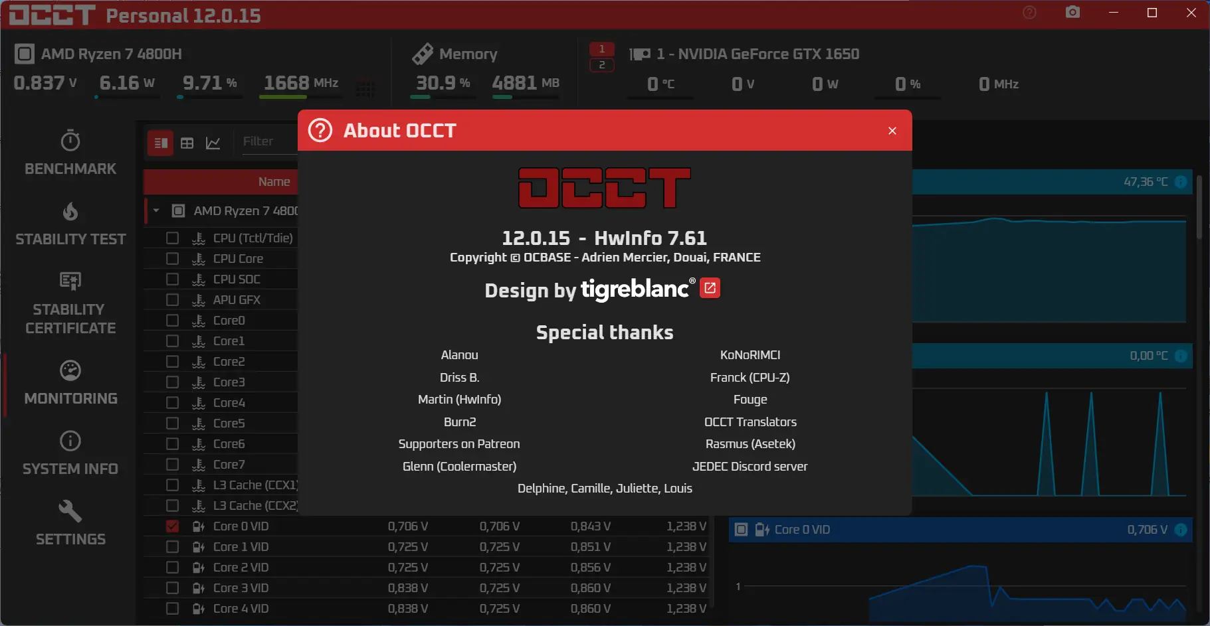Click the Memory module icon in header
The height and width of the screenshot is (626, 1210).
[423, 54]
